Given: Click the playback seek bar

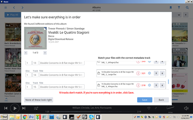Looking at the screenshot, I should 93,112.
